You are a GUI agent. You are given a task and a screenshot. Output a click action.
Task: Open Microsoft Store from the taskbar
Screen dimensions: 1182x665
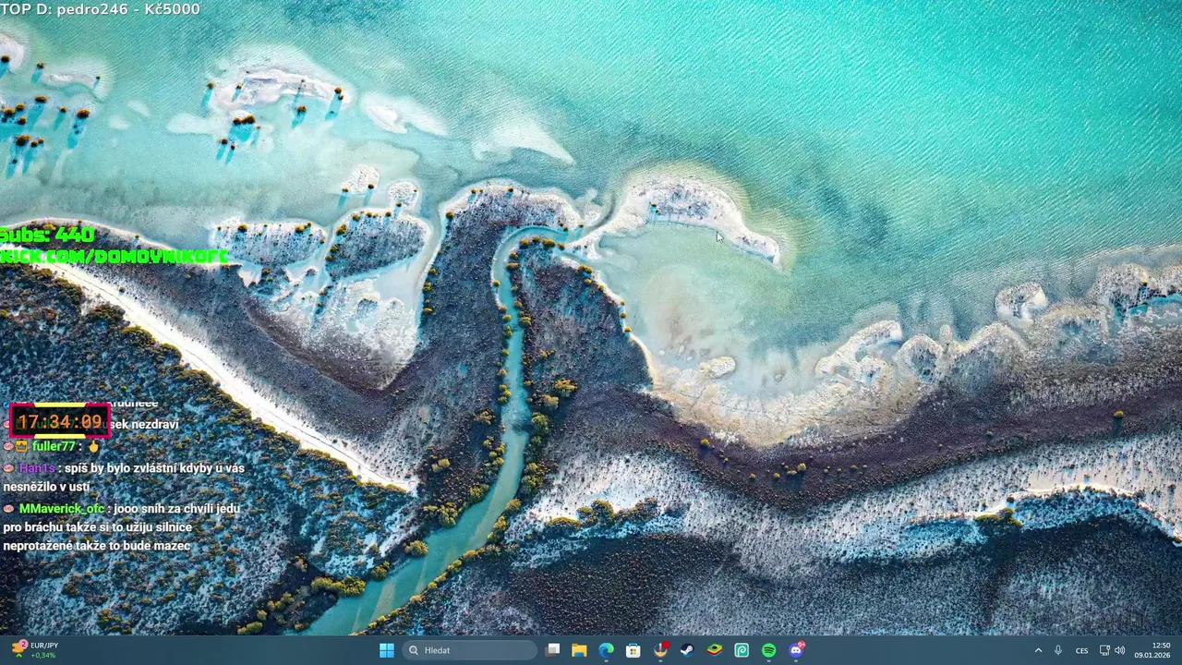coord(633,650)
